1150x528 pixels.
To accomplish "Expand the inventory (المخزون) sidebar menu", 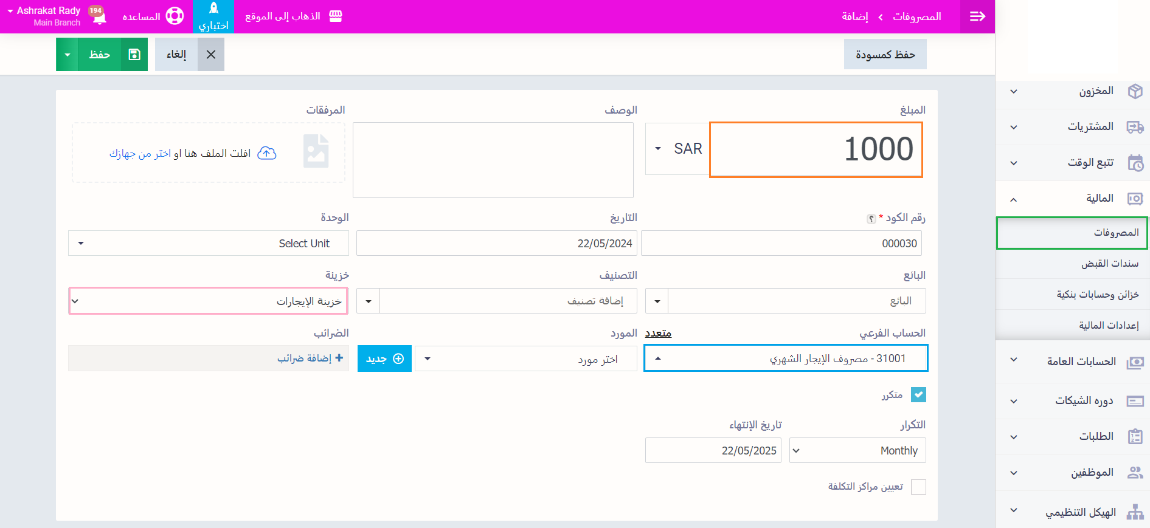I will [x=1073, y=91].
